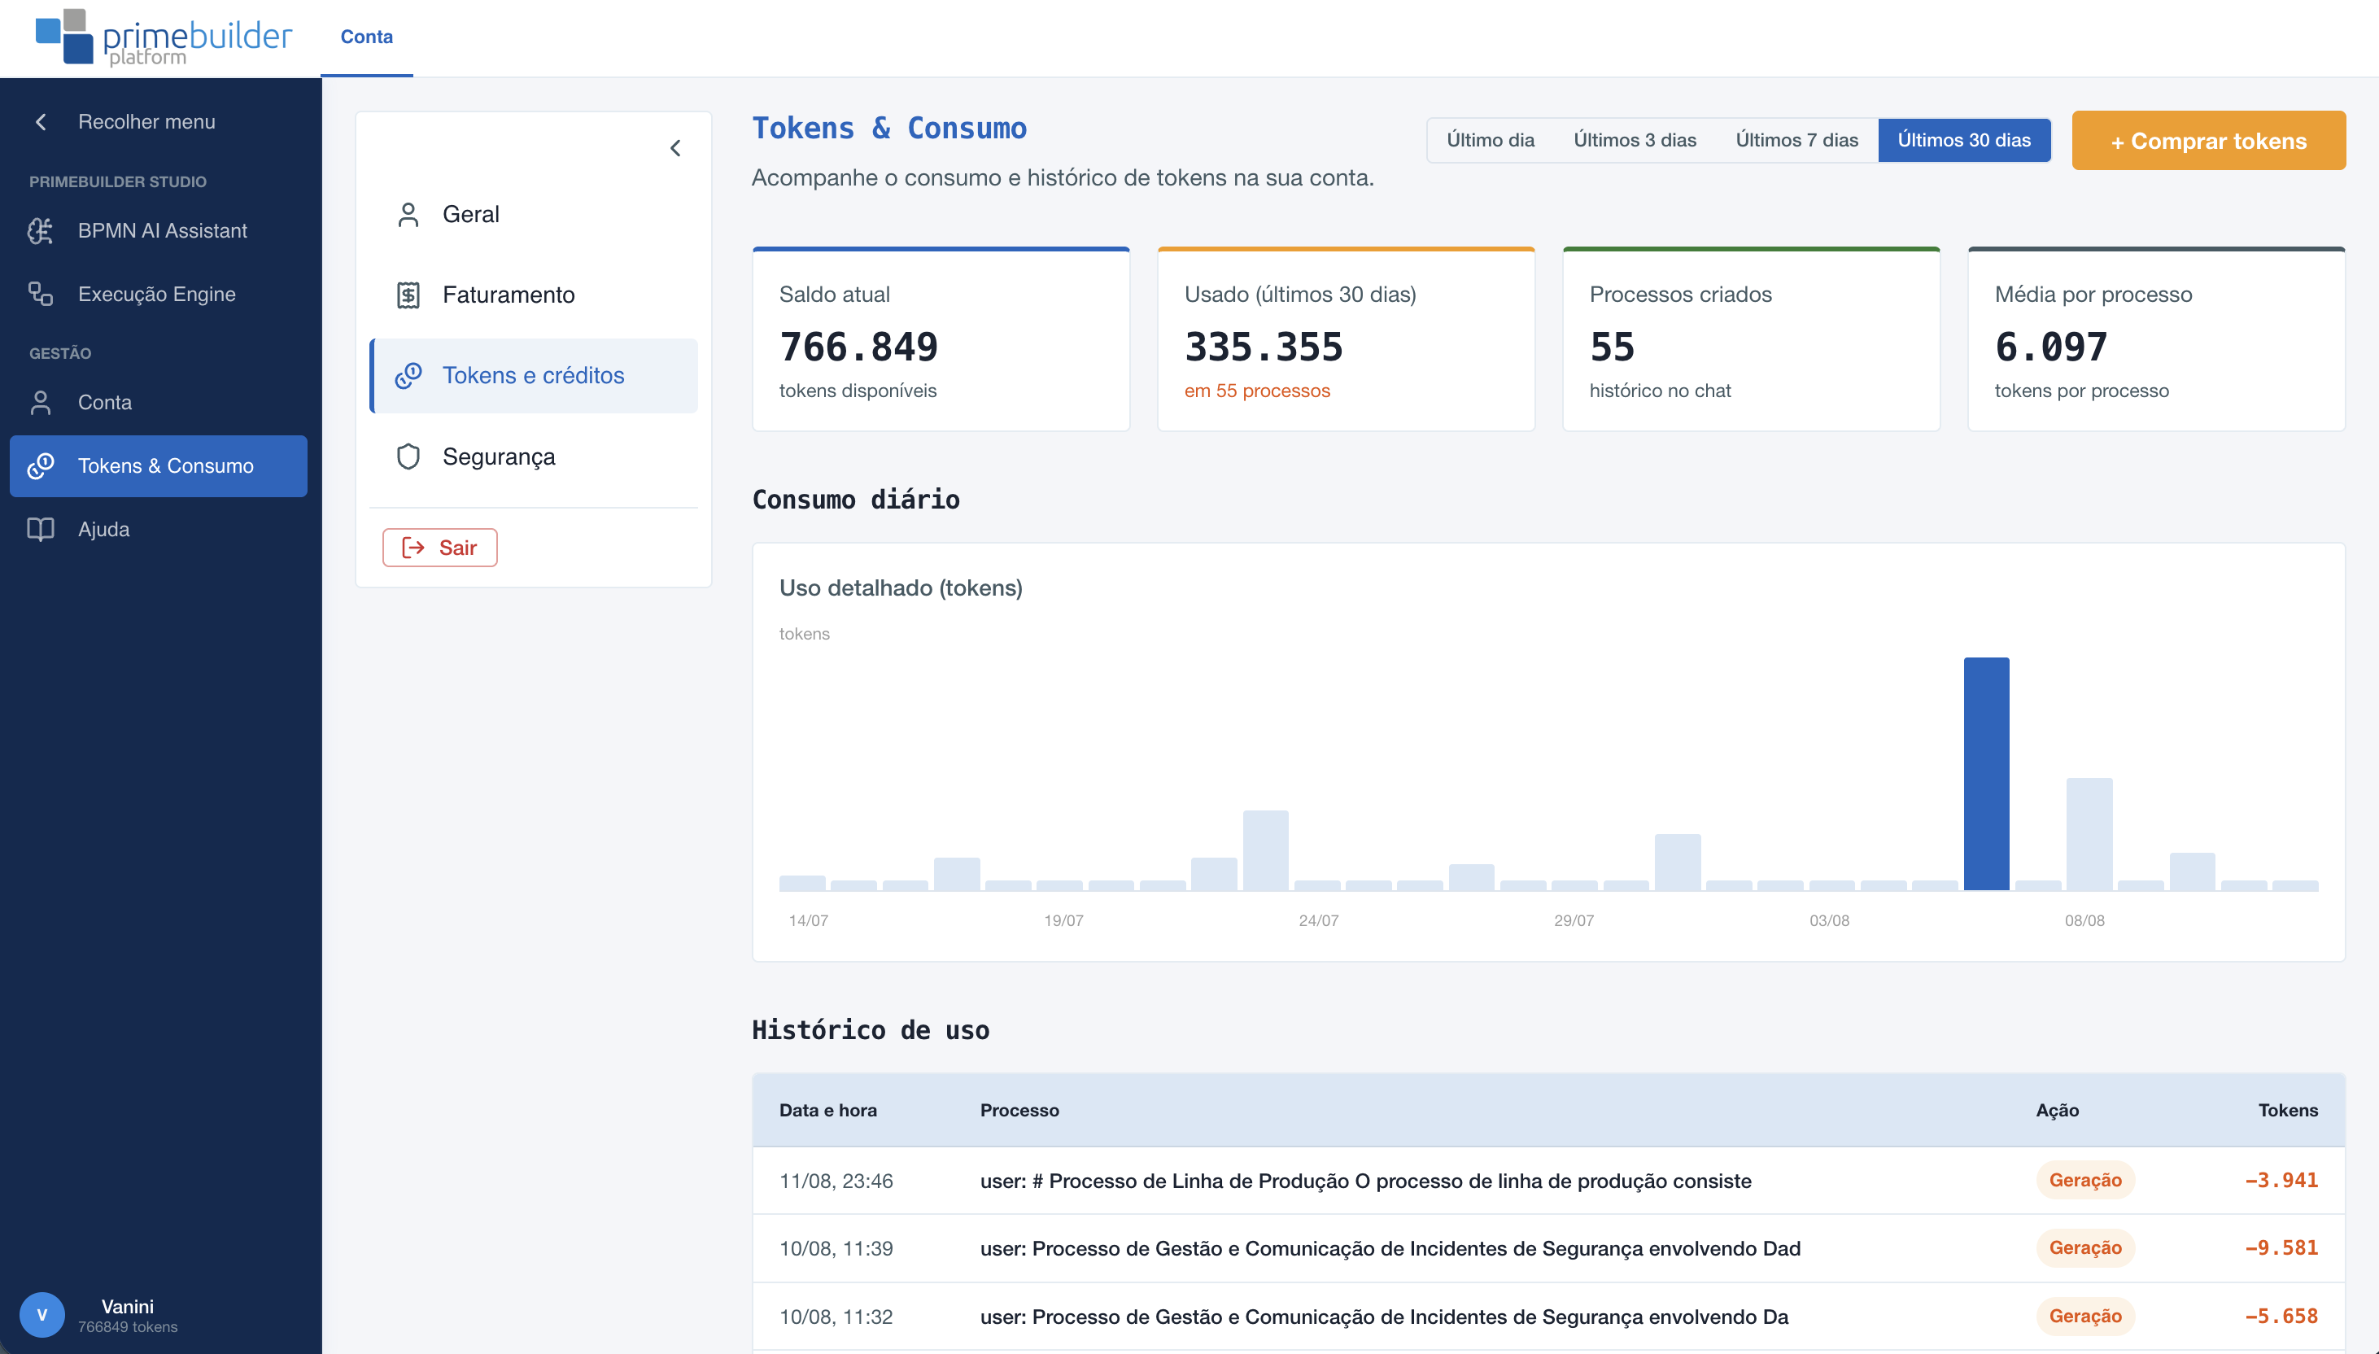This screenshot has height=1354, width=2379.
Task: Open the Faturamento settings section
Action: [534, 295]
